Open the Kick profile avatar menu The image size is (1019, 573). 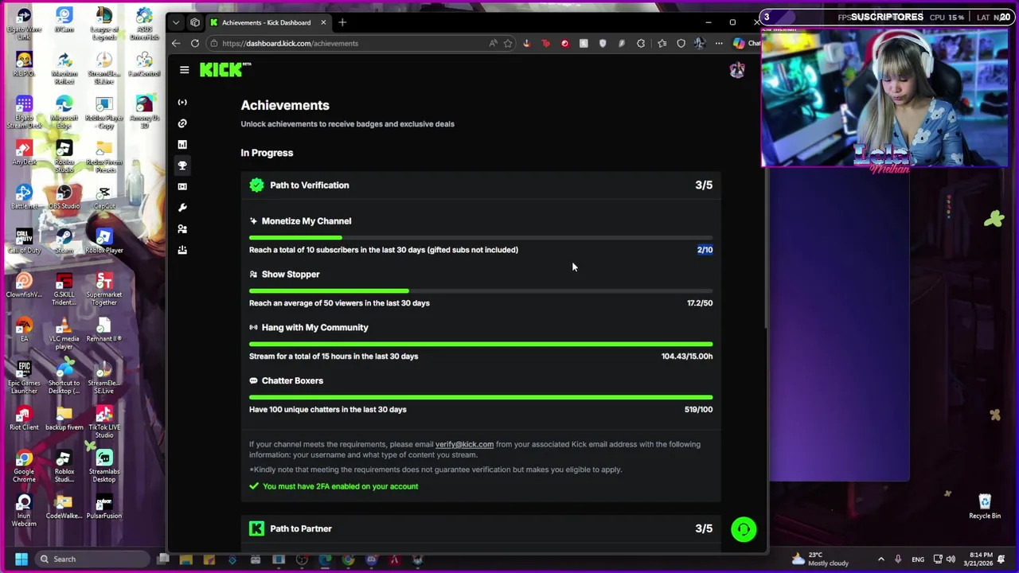pos(736,70)
